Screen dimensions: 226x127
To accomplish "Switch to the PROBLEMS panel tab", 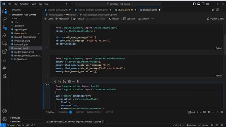I will tap(63, 112).
